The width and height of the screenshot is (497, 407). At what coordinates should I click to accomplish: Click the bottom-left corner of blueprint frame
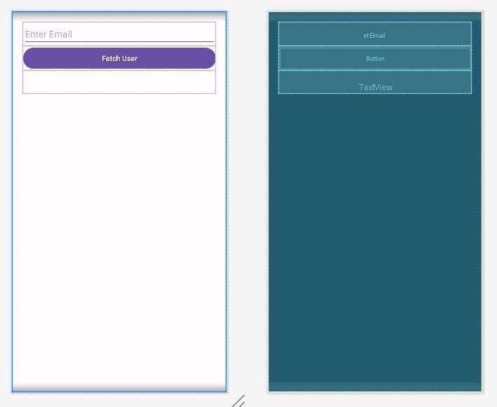coord(268,392)
